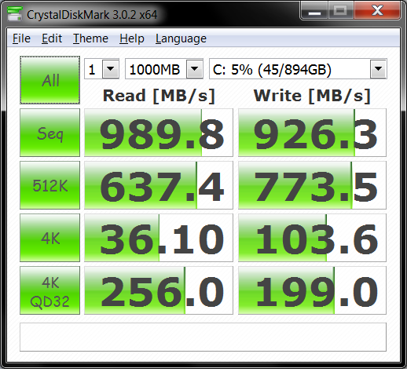
Task: Click the 4K QD32 read result 256.0
Action: tap(159, 290)
